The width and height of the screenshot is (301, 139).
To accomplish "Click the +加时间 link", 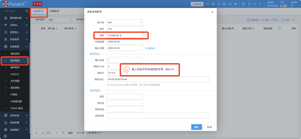I will coord(150,48).
